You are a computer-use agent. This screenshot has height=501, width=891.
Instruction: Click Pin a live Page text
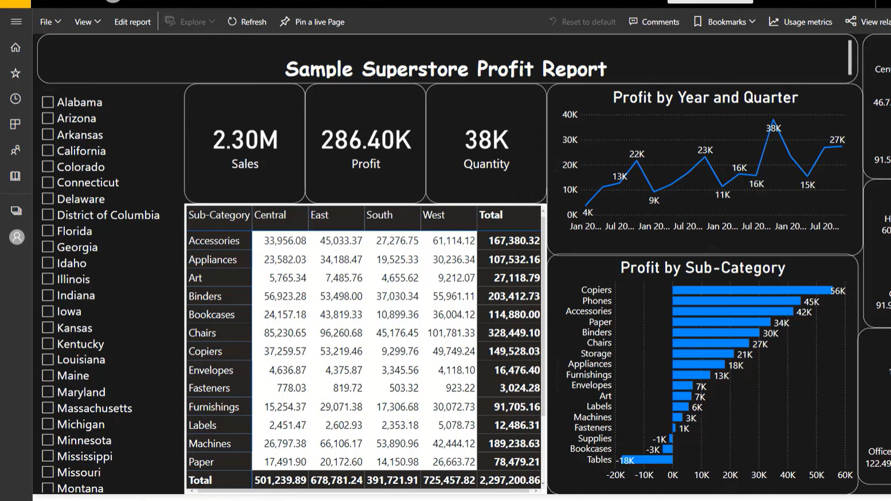pyautogui.click(x=320, y=22)
